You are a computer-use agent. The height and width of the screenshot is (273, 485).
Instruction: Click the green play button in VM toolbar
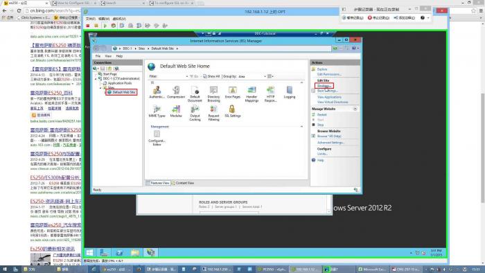point(105,26)
